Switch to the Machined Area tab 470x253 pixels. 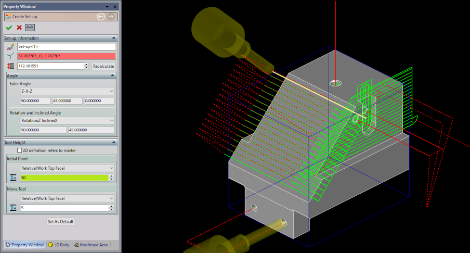[91, 245]
